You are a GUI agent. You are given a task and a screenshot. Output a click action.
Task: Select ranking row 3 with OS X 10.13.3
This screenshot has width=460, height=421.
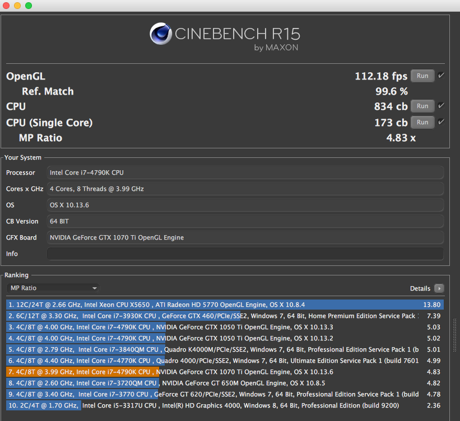point(225,327)
